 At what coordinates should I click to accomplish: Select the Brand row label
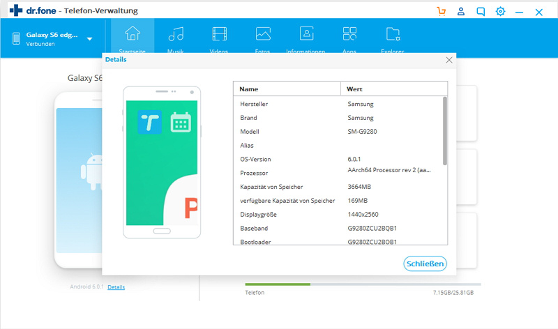click(248, 118)
